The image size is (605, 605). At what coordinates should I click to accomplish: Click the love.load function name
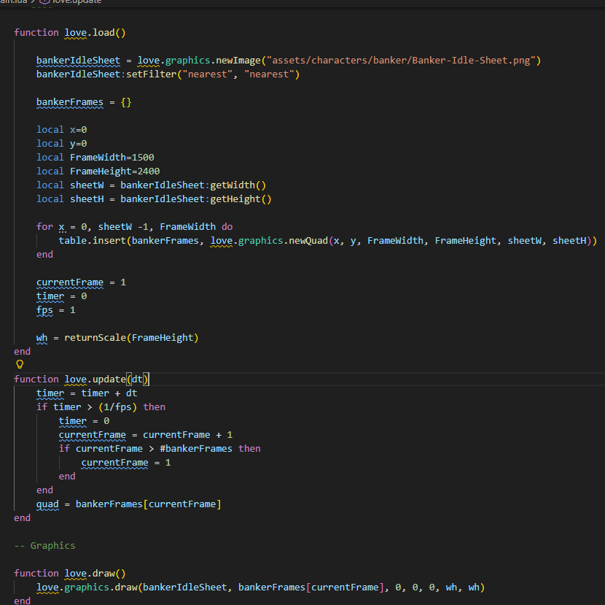pos(92,32)
